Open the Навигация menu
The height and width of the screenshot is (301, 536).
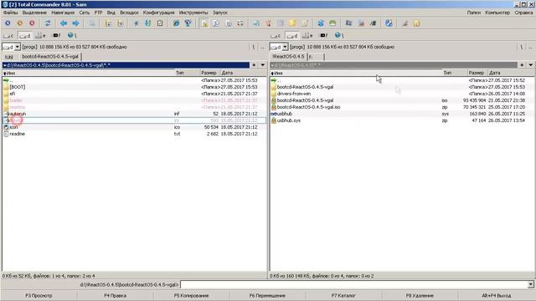pyautogui.click(x=63, y=13)
